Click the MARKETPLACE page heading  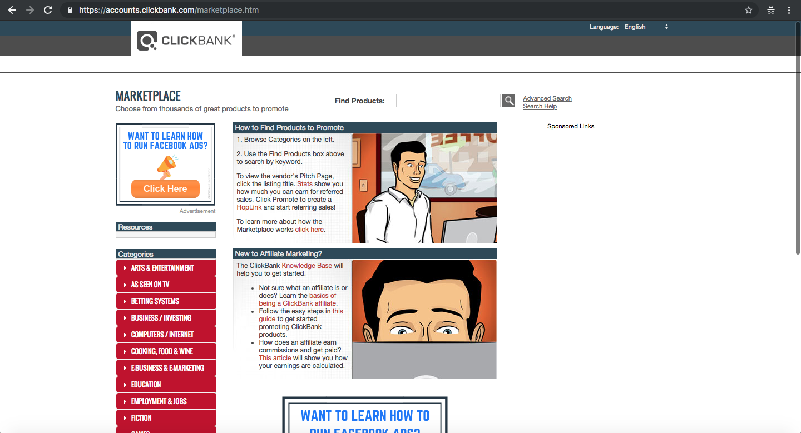click(x=148, y=96)
